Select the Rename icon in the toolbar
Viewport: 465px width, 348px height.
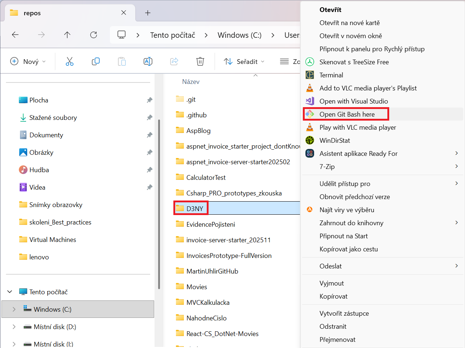148,61
